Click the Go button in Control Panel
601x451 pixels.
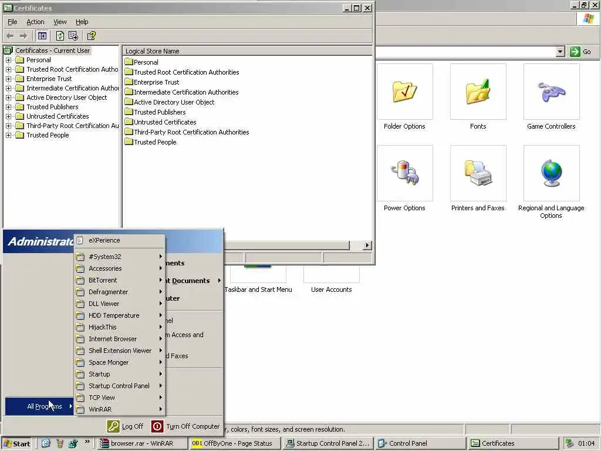580,52
